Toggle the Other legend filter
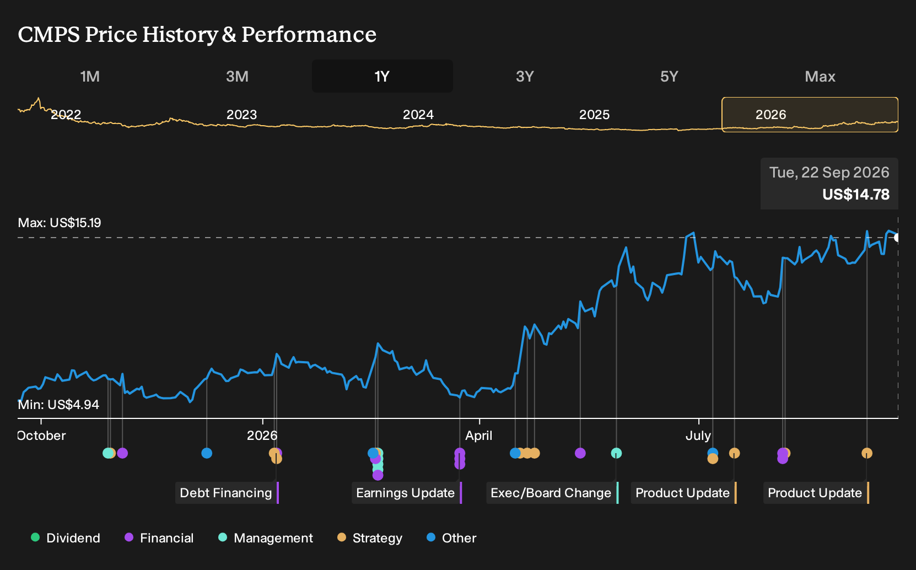Screen dimensions: 916x570 (x=451, y=538)
